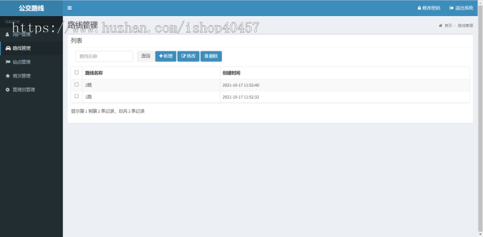The height and width of the screenshot is (237, 483).
Task: Tick the select-all checkbox in the table header
Action: [76, 72]
